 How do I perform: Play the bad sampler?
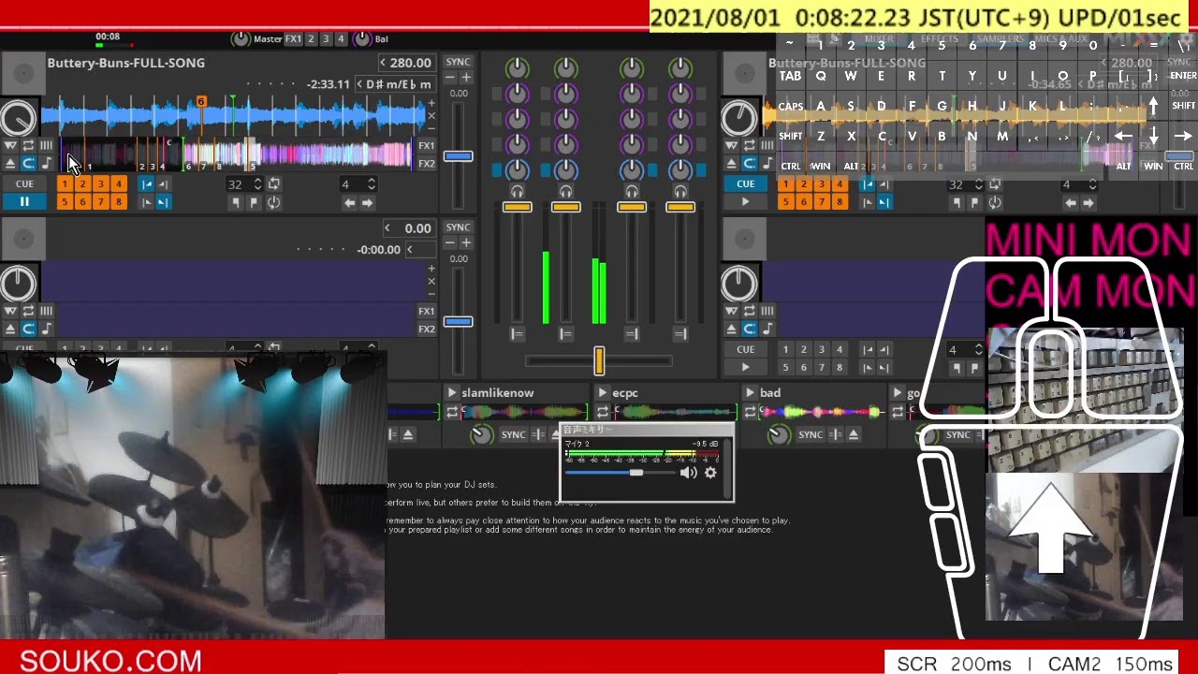point(749,393)
